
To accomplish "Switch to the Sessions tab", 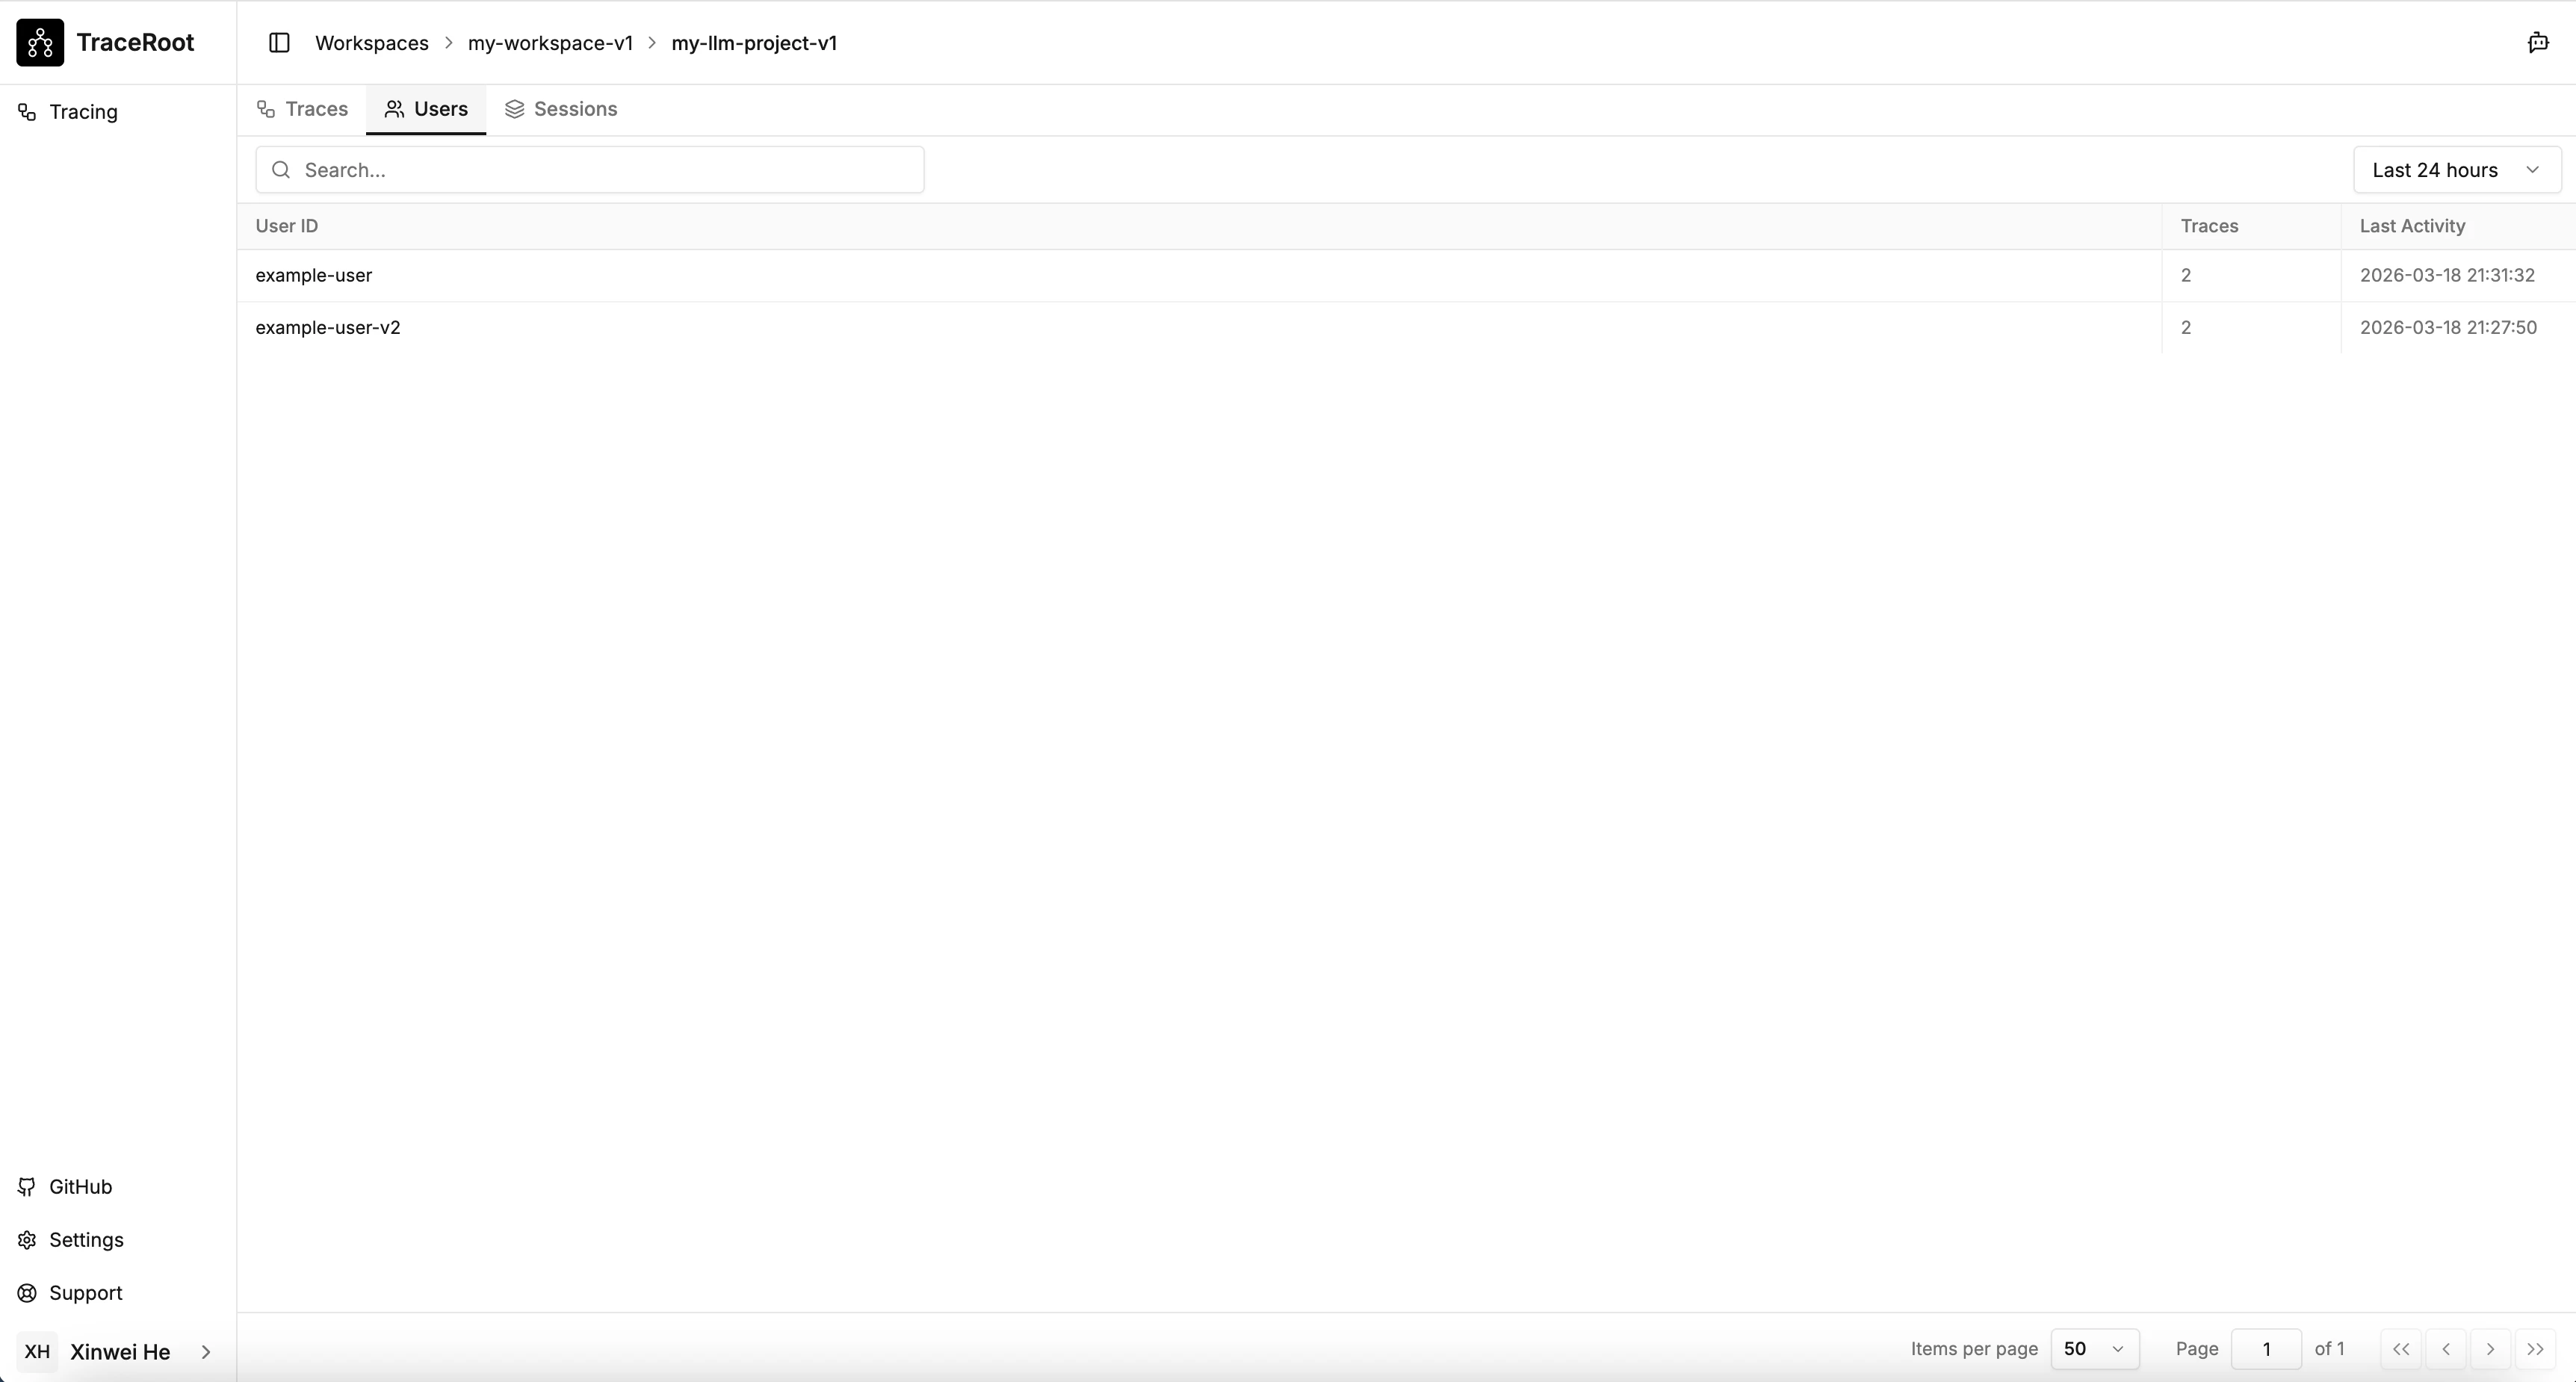I will [x=561, y=109].
